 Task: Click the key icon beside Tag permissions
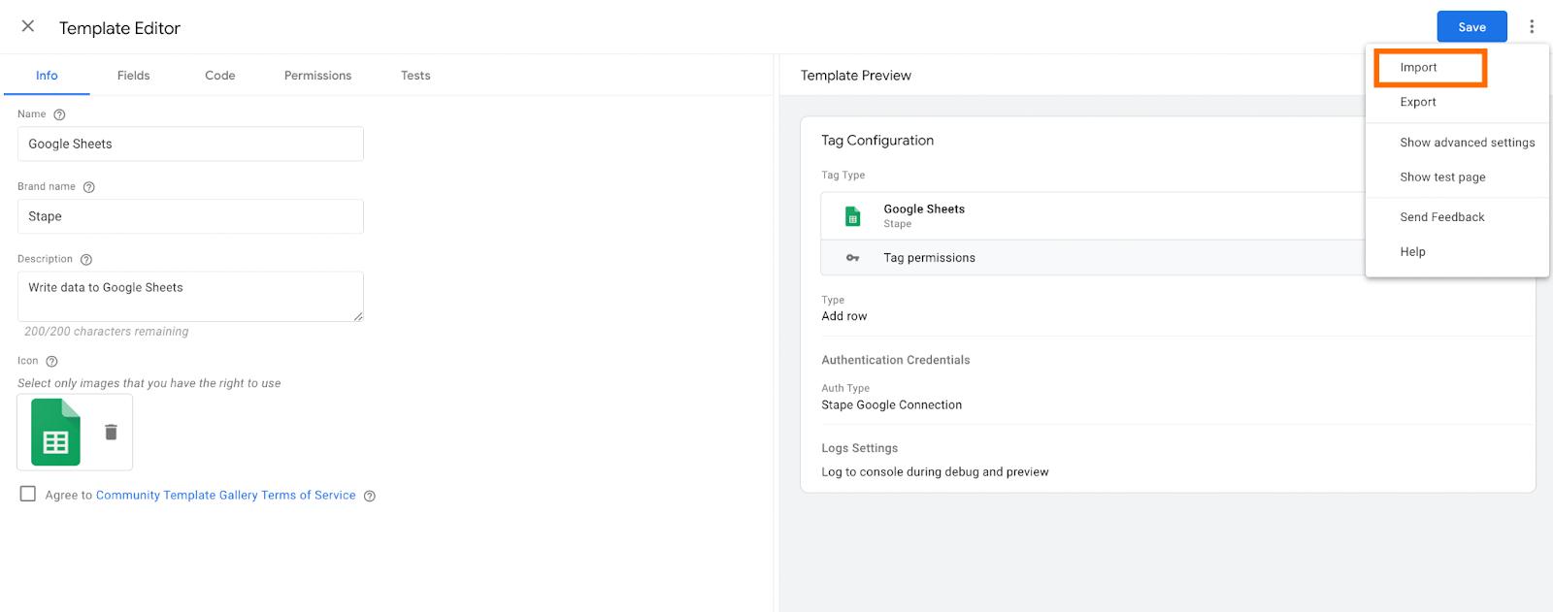pos(852,258)
